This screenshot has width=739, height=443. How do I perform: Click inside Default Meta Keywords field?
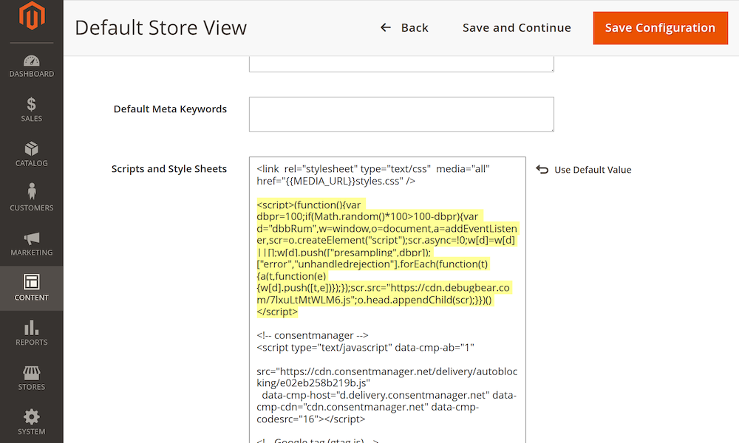point(401,114)
